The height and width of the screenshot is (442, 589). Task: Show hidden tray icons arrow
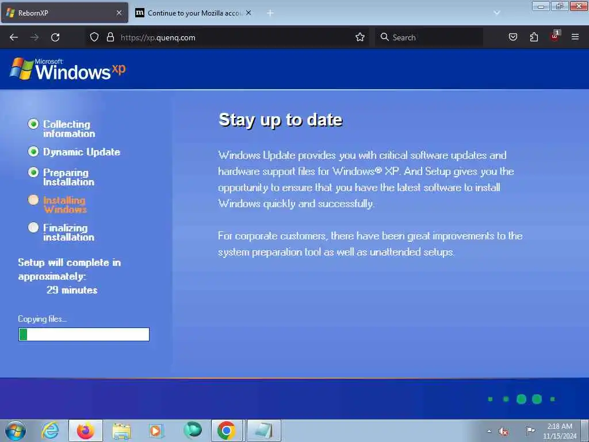pos(489,431)
